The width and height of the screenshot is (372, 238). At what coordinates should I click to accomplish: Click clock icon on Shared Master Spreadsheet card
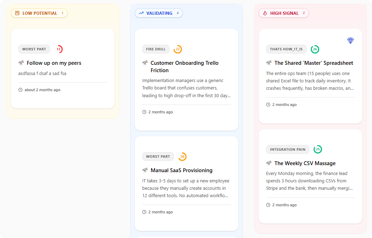(268, 105)
